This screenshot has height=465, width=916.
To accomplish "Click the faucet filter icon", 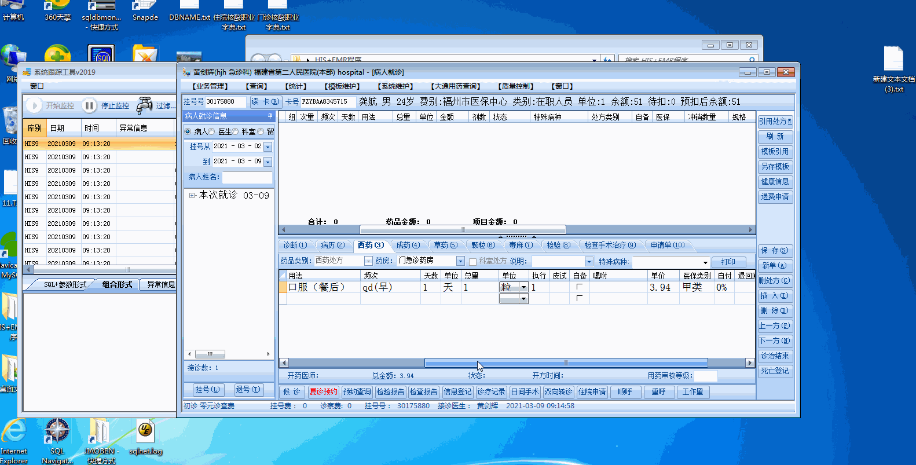I will pyautogui.click(x=144, y=106).
